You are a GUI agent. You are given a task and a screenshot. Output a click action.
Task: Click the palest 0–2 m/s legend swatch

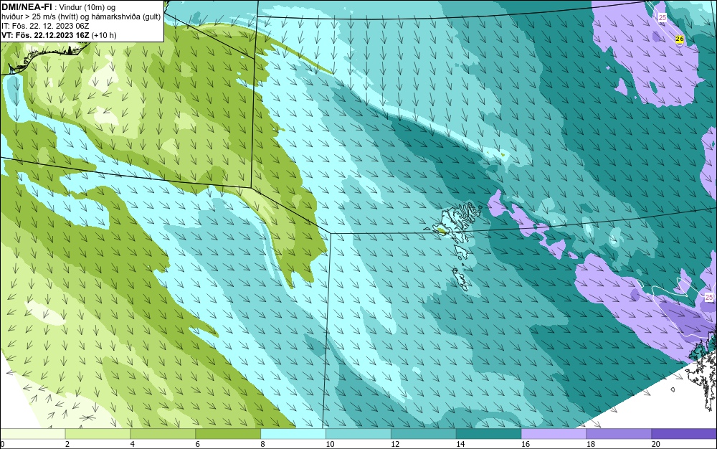pos(32,433)
